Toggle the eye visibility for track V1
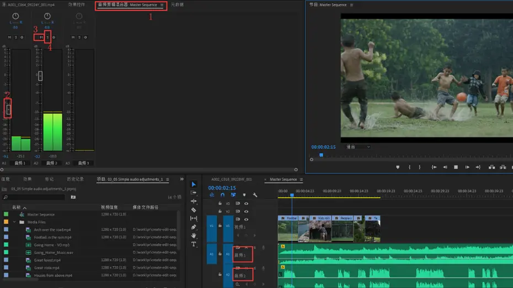Image resolution: width=513 pixels, height=288 pixels. (x=246, y=219)
